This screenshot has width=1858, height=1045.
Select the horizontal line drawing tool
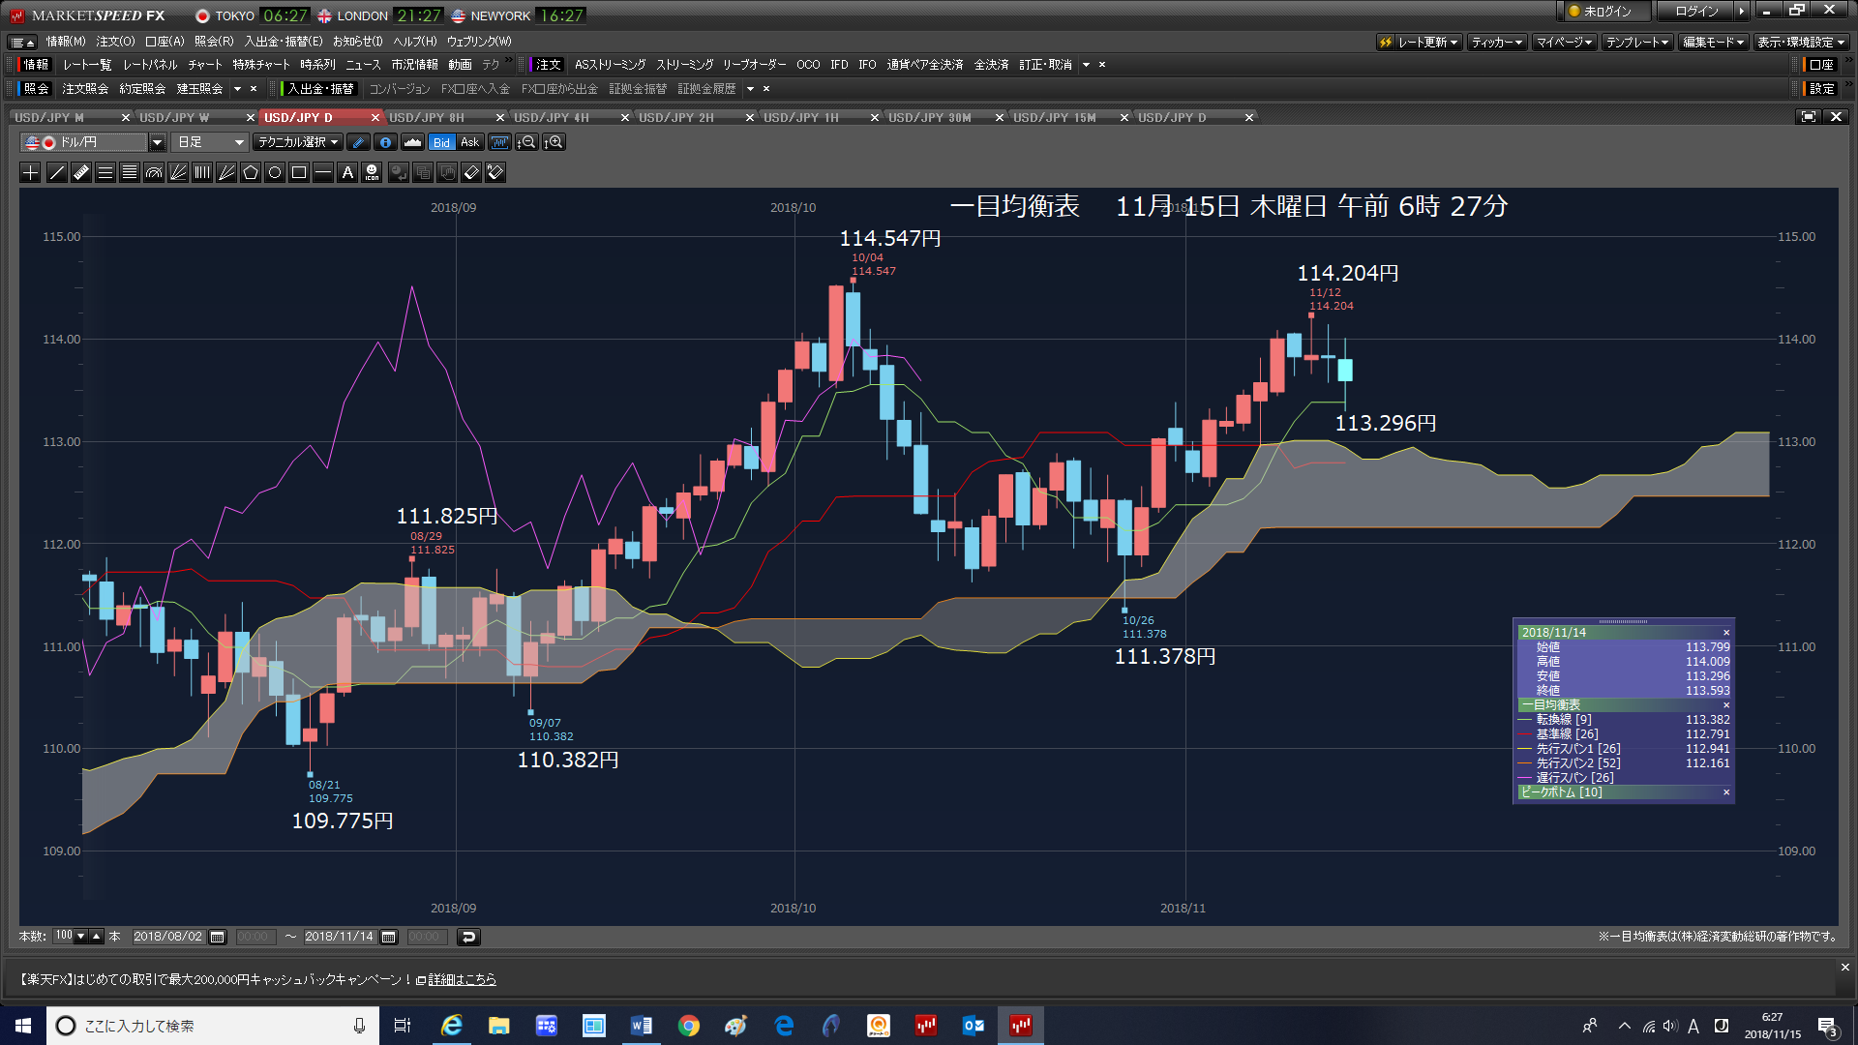(x=323, y=173)
